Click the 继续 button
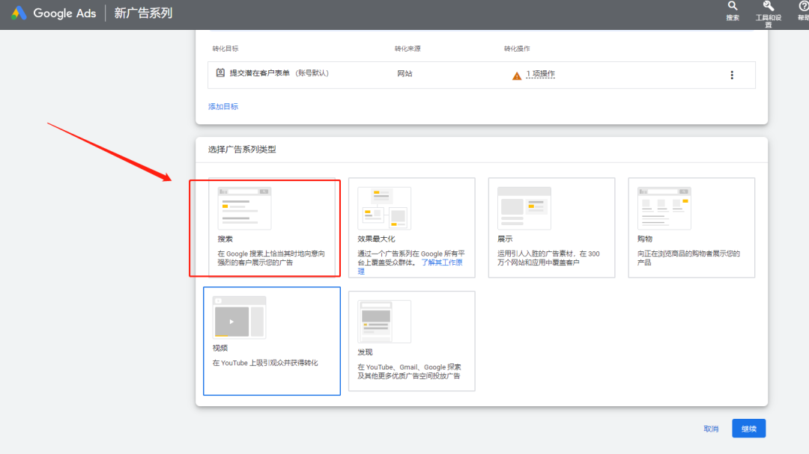The width and height of the screenshot is (809, 454). 748,428
